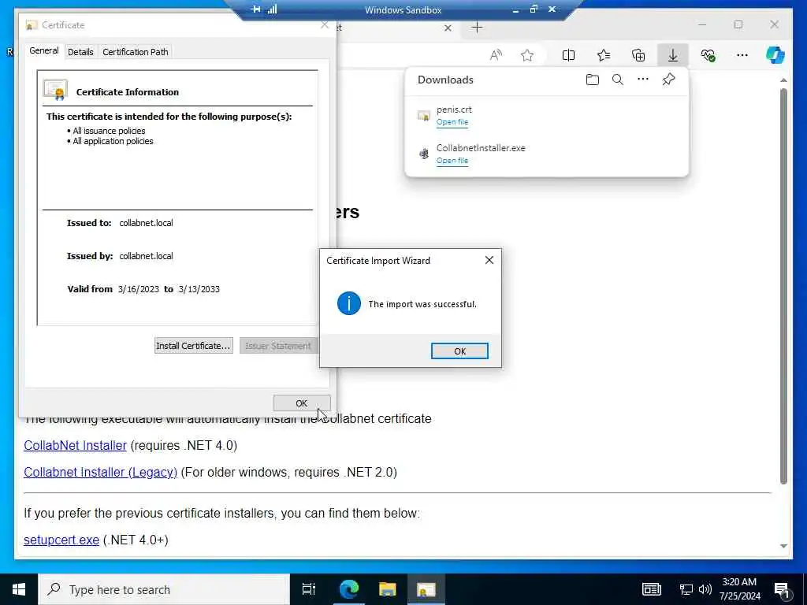Click the Sandbox title bar pin icon
The width and height of the screenshot is (807, 605).
tap(256, 9)
